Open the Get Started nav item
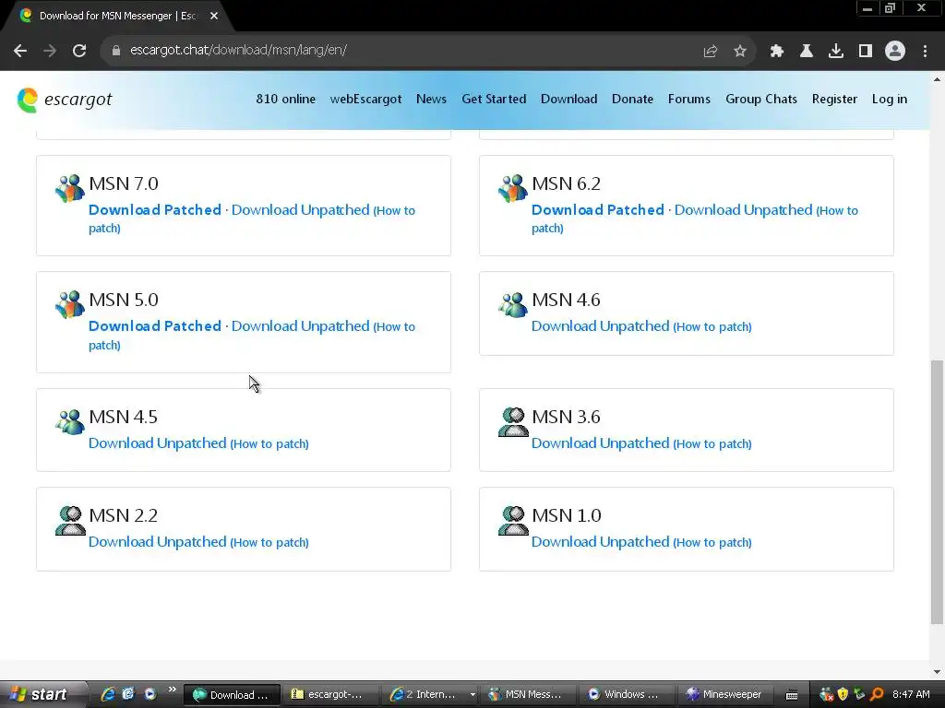 tap(494, 100)
